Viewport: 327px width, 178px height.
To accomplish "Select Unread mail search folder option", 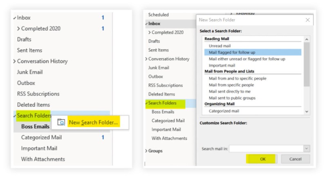I will pos(219,46).
